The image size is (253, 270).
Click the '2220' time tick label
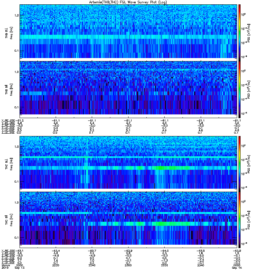pos(56,265)
